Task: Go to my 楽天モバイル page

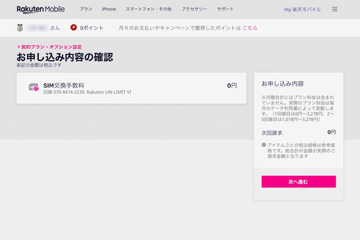Action: 302,9
